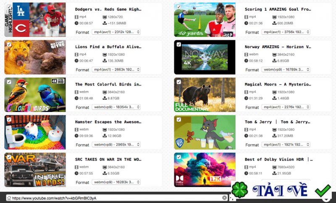Open format dropdown showing mp4(avc1) - 2663k
336x203 pixels.
pyautogui.click(x=116, y=70)
